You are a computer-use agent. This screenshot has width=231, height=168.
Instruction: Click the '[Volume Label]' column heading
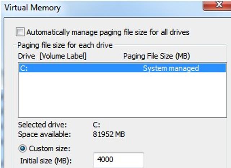point(63,56)
